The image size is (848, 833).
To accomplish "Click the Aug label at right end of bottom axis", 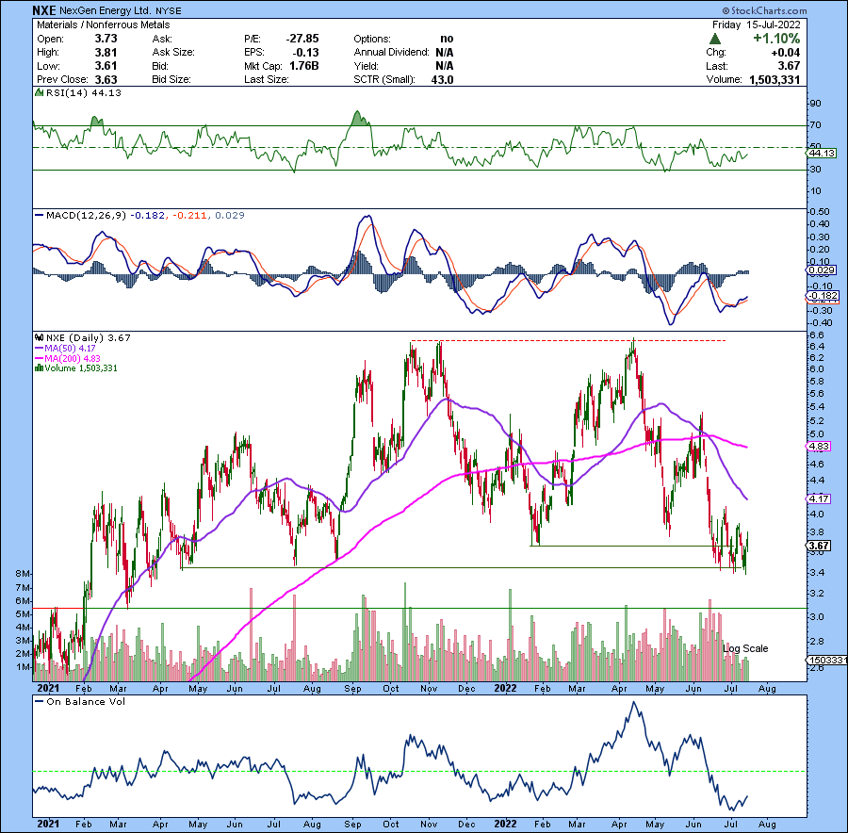I will [x=767, y=825].
